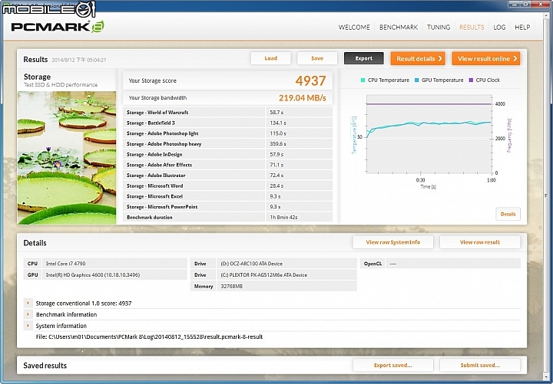The width and height of the screenshot is (553, 384).
Task: Click the OpenCL value field
Action: pos(453,264)
